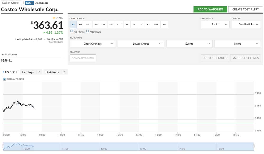Click the $360 price axis label
Image resolution: width=264 pixels, height=154 pixels.
pos(258,118)
